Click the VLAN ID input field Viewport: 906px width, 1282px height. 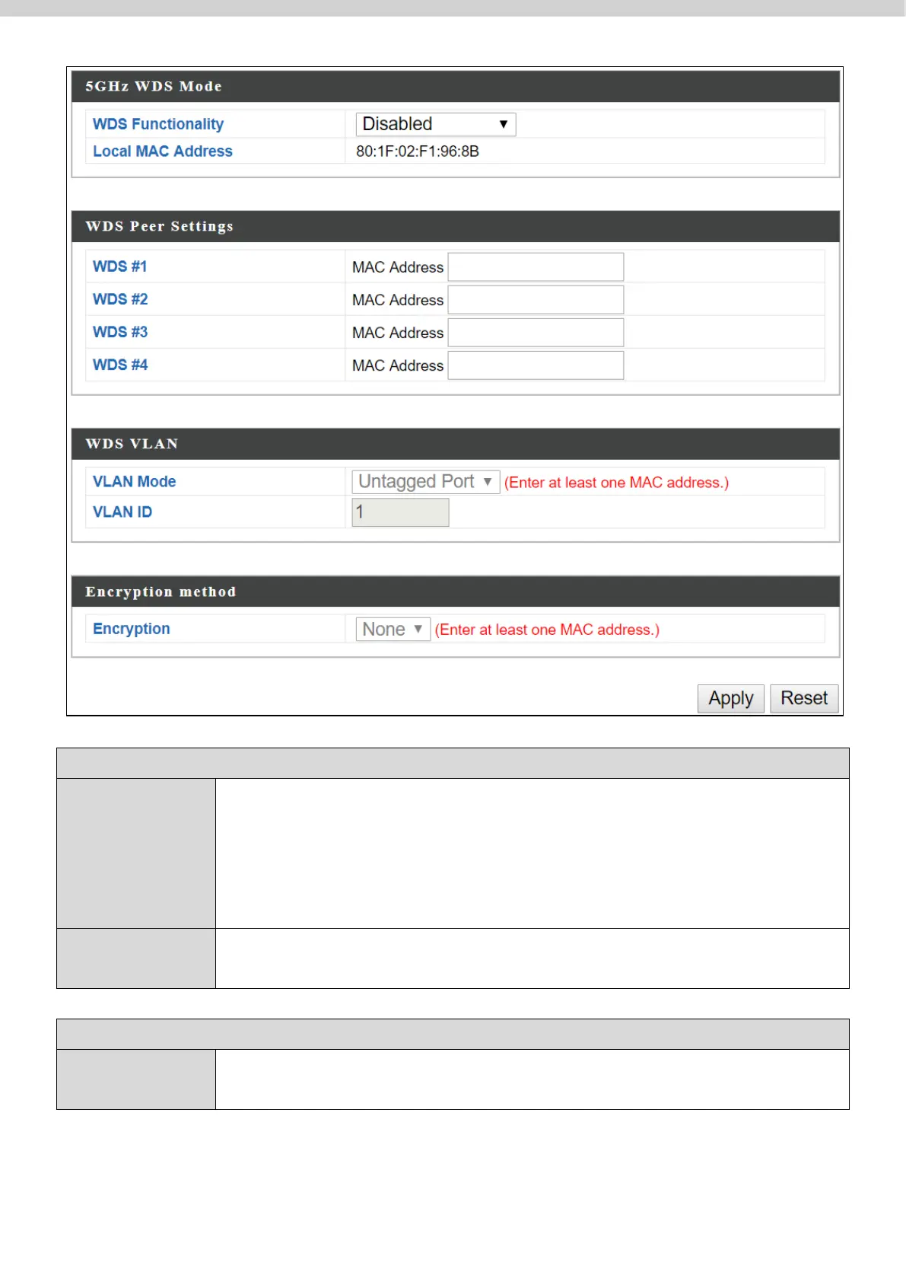click(400, 512)
